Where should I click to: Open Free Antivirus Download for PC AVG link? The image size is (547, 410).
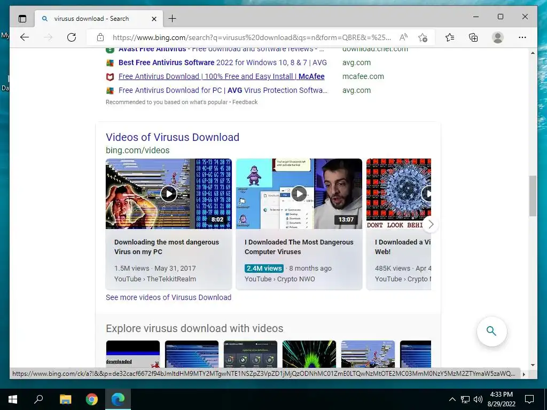[223, 90]
